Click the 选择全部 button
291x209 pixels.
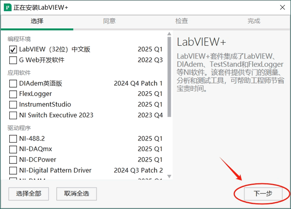(29, 194)
